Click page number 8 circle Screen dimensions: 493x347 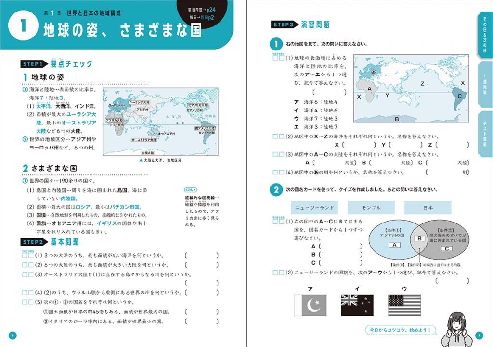(12, 335)
